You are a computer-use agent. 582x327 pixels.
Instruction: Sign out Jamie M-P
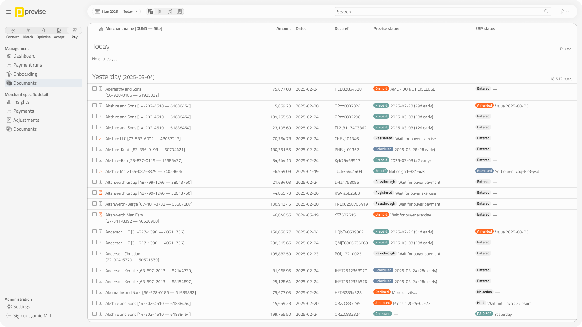pos(33,315)
